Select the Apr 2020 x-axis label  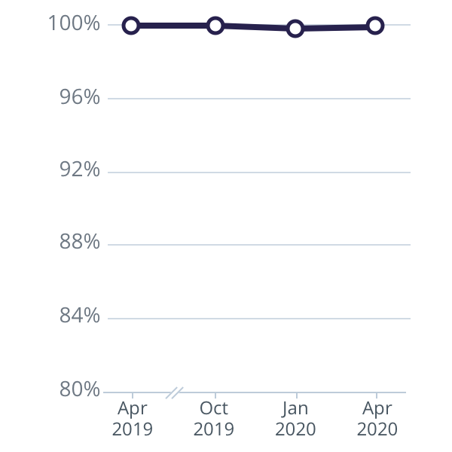[377, 419]
